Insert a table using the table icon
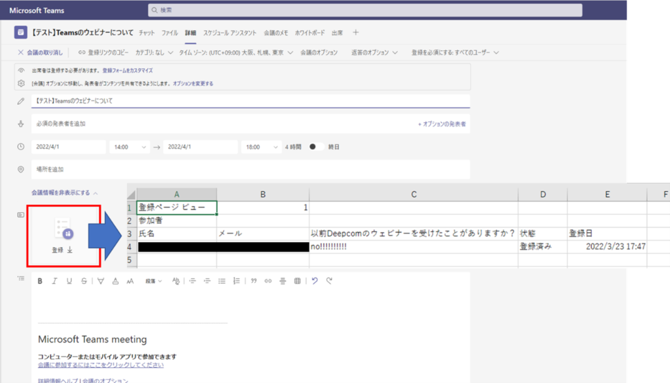This screenshot has height=383, width=670. point(298,281)
